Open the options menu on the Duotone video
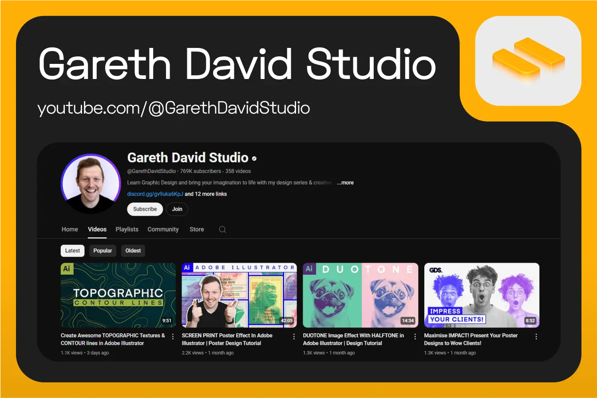The width and height of the screenshot is (597, 398). 415,336
